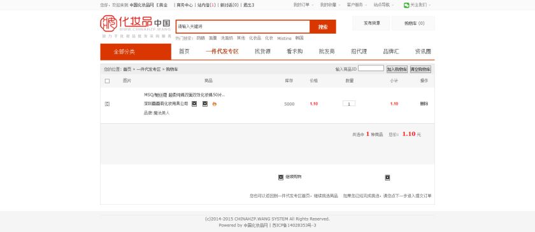This screenshot has width=535, height=232.
Task: Click the 退出 logout link
Action: 248,5
